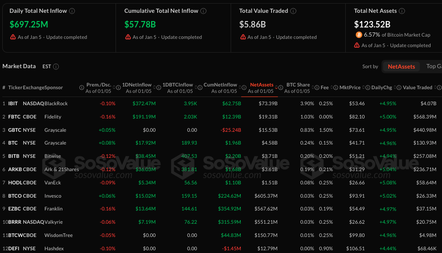The height and width of the screenshot is (253, 442).
Task: Toggle sort arrows after BTC Share header
Action: [x=313, y=87]
